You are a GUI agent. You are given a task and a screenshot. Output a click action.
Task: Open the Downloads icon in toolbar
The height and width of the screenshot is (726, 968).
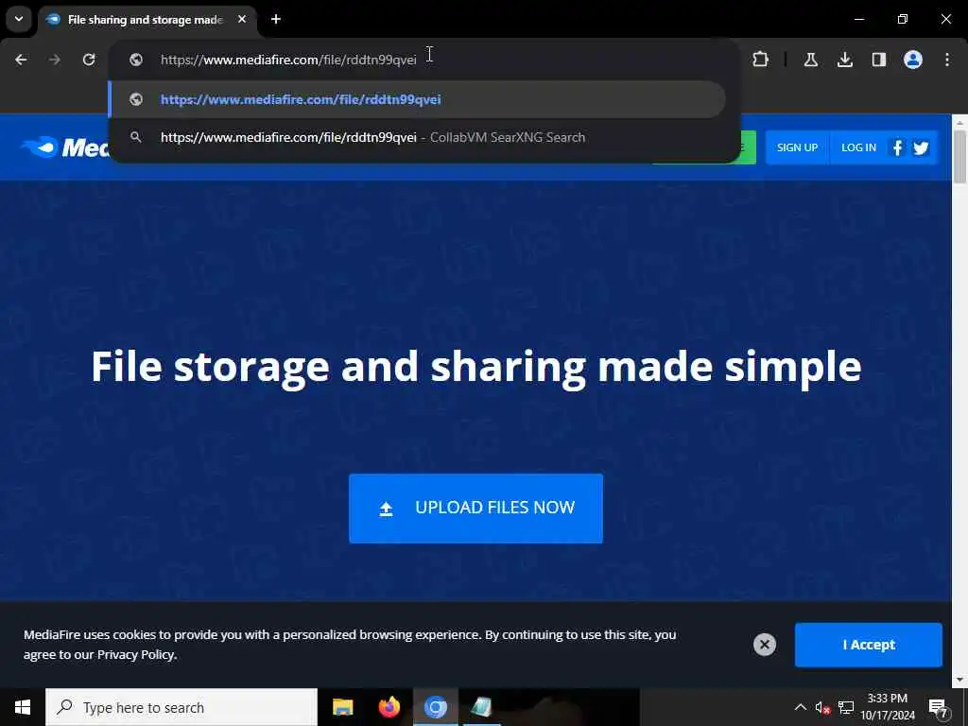(844, 60)
